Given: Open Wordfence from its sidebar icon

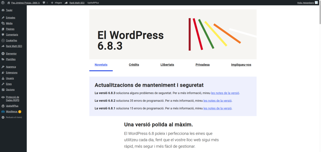Looking at the screenshot, I should pos(3,111).
